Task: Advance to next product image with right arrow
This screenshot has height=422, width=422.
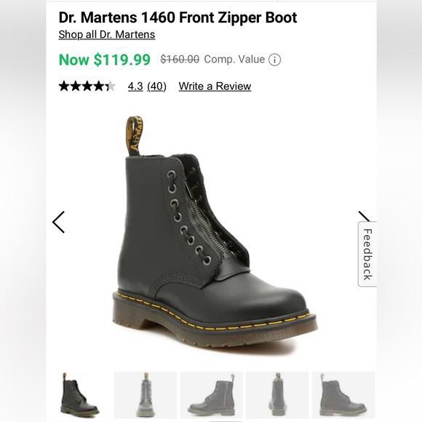Action: 365,216
